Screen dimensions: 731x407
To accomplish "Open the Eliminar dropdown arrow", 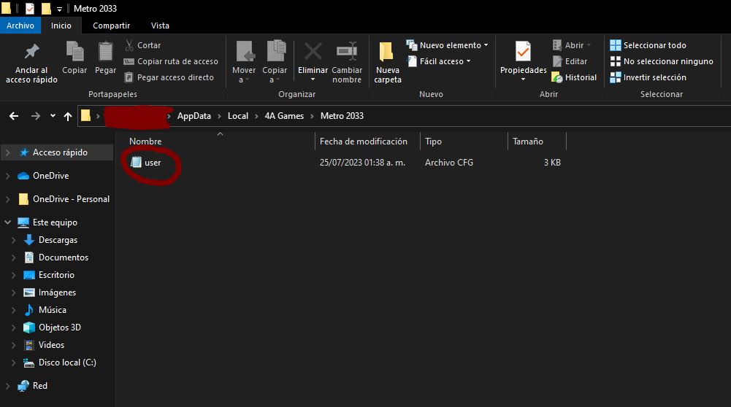I will click(x=313, y=80).
